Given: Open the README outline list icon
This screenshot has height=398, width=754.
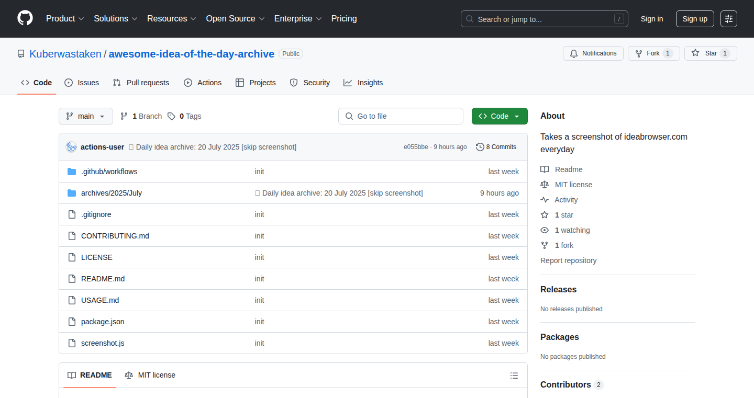Looking at the screenshot, I should click(x=514, y=376).
